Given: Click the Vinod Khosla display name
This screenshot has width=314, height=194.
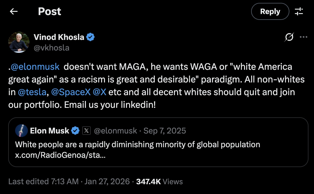Looking at the screenshot, I should tap(59, 37).
